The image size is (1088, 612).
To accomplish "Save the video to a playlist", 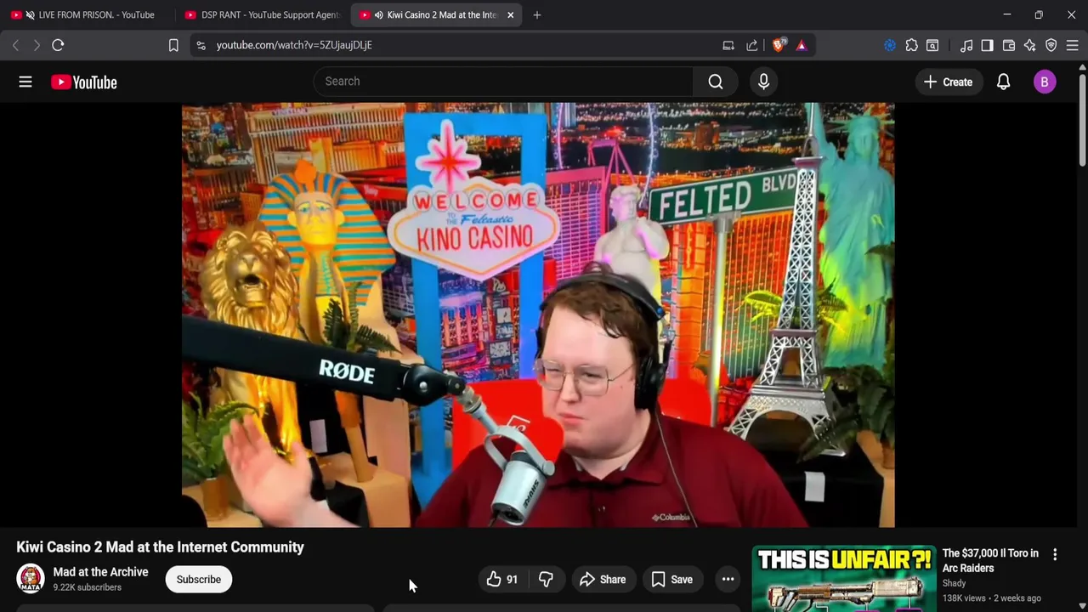I will pyautogui.click(x=671, y=579).
